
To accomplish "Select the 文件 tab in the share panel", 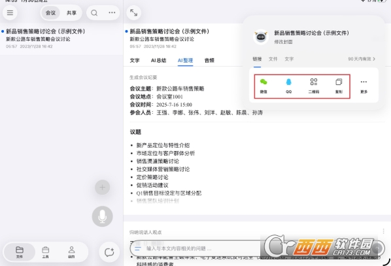I will click(273, 59).
